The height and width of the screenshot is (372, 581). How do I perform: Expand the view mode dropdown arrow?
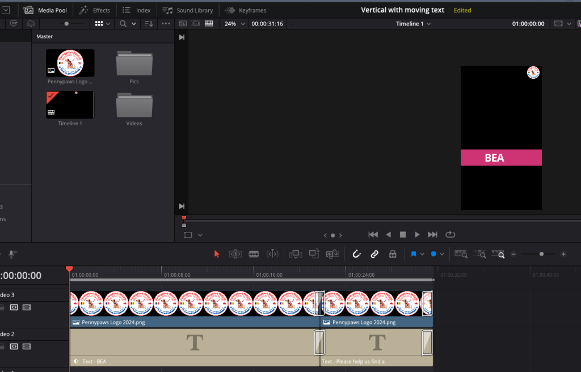(x=108, y=24)
